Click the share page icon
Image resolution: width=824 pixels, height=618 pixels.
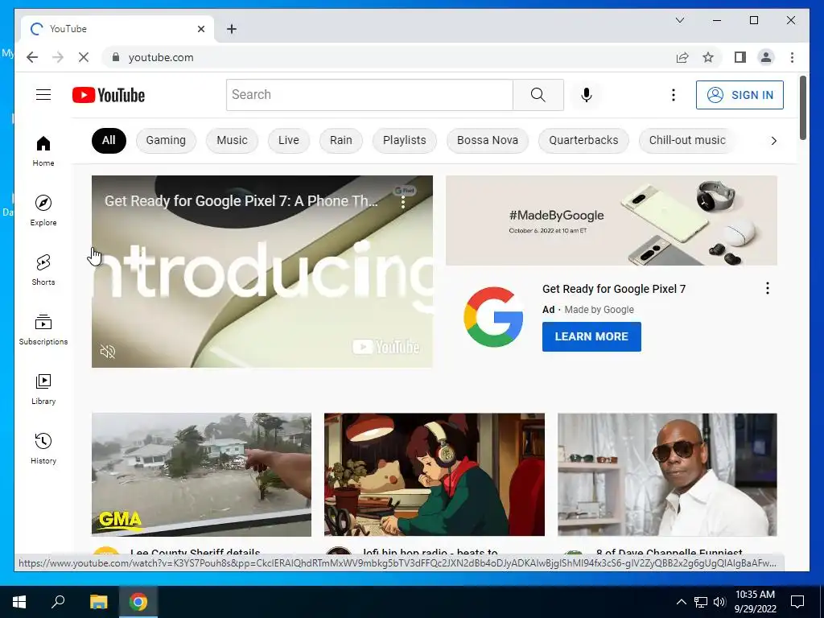pos(682,57)
